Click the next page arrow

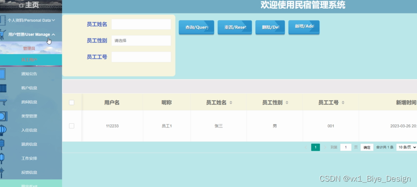(x=325, y=147)
